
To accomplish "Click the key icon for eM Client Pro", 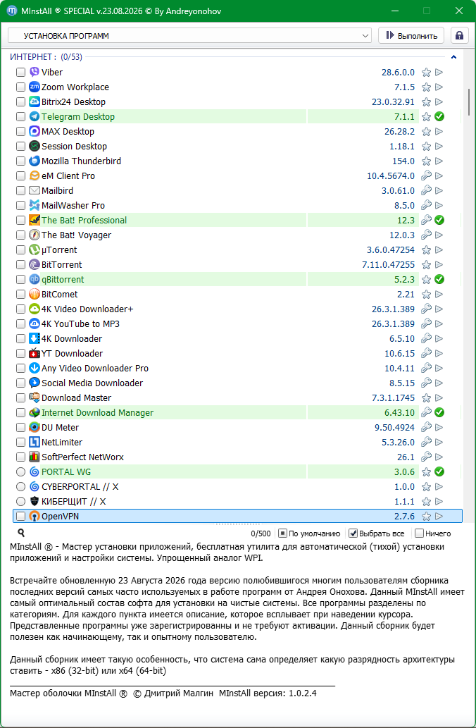I will pyautogui.click(x=426, y=176).
